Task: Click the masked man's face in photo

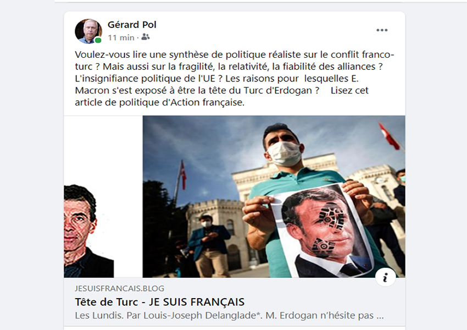Action: (x=283, y=147)
